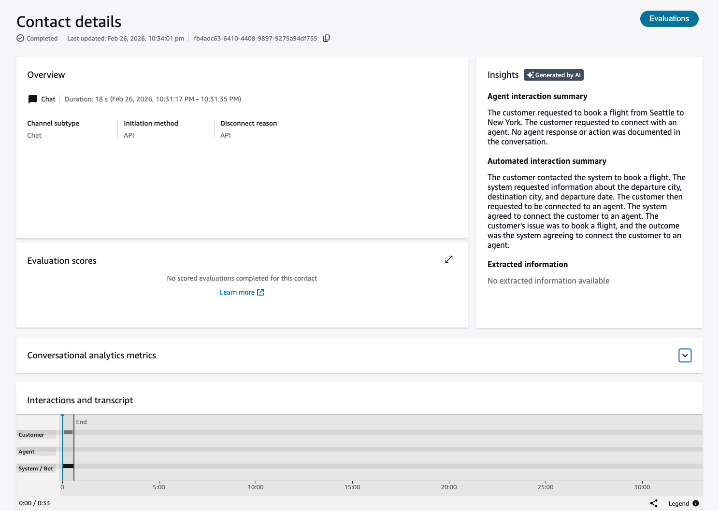The width and height of the screenshot is (719, 511).
Task: Click the Generated by AI badge
Action: (x=554, y=75)
